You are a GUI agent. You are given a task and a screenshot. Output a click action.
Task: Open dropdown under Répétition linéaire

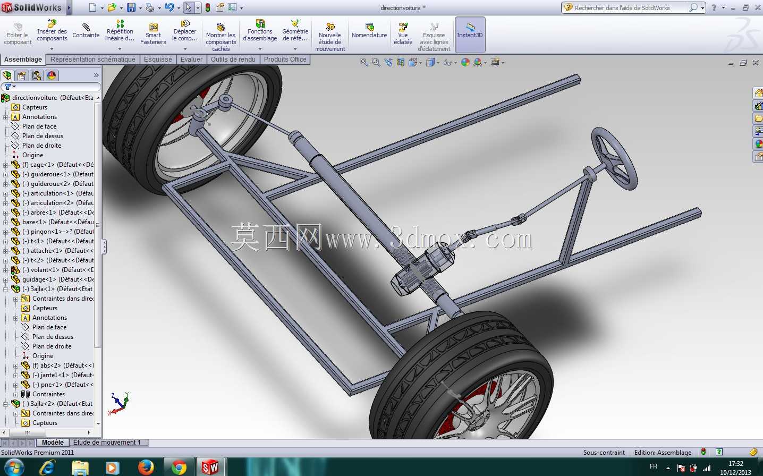(x=120, y=49)
